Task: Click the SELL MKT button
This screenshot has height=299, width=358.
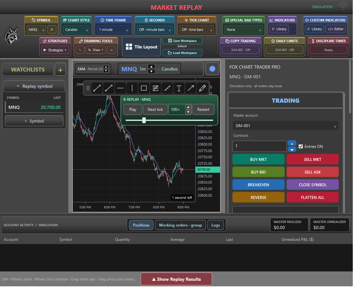Action: 312,160
